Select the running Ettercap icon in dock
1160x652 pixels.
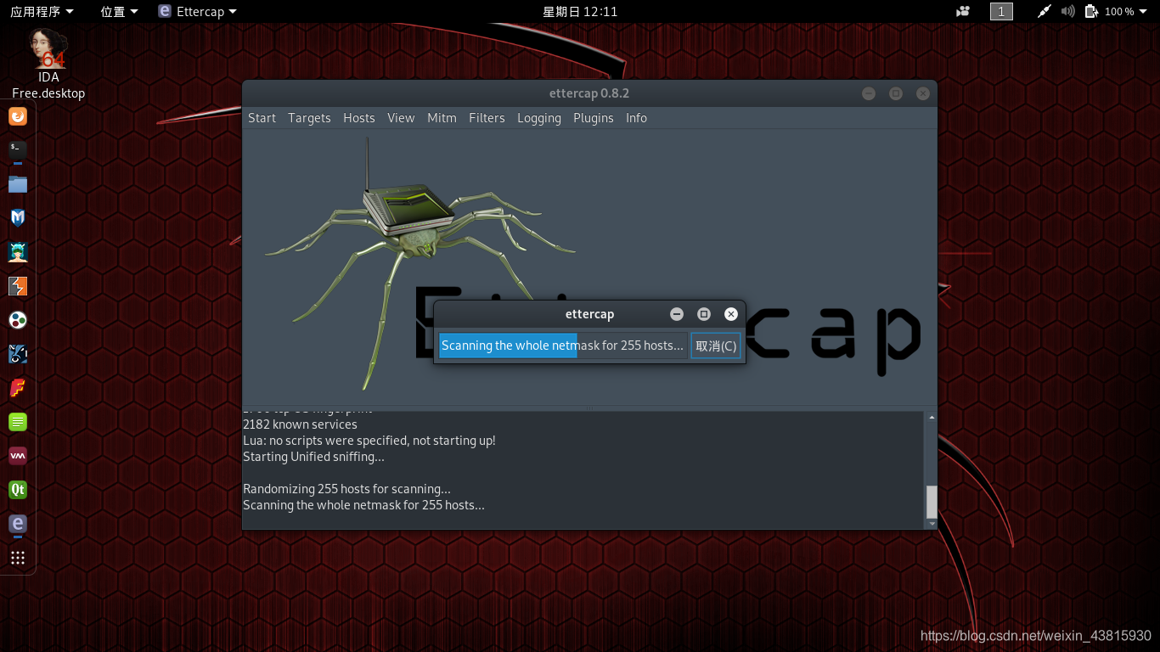[x=18, y=524]
